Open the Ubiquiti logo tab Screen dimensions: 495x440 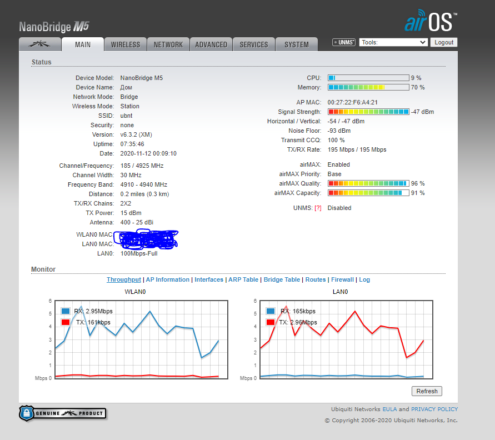coord(40,44)
